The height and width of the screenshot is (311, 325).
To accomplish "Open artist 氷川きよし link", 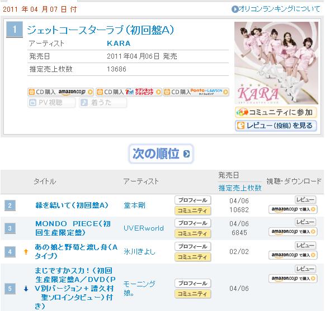I will click(139, 252).
